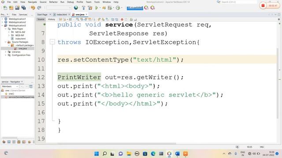Open File Explorer from the taskbar
282x158 pixels.
tap(129, 154)
